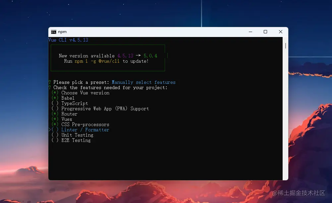Select the 'E2E Testing' option label
The image size is (332, 203).
(x=76, y=140)
